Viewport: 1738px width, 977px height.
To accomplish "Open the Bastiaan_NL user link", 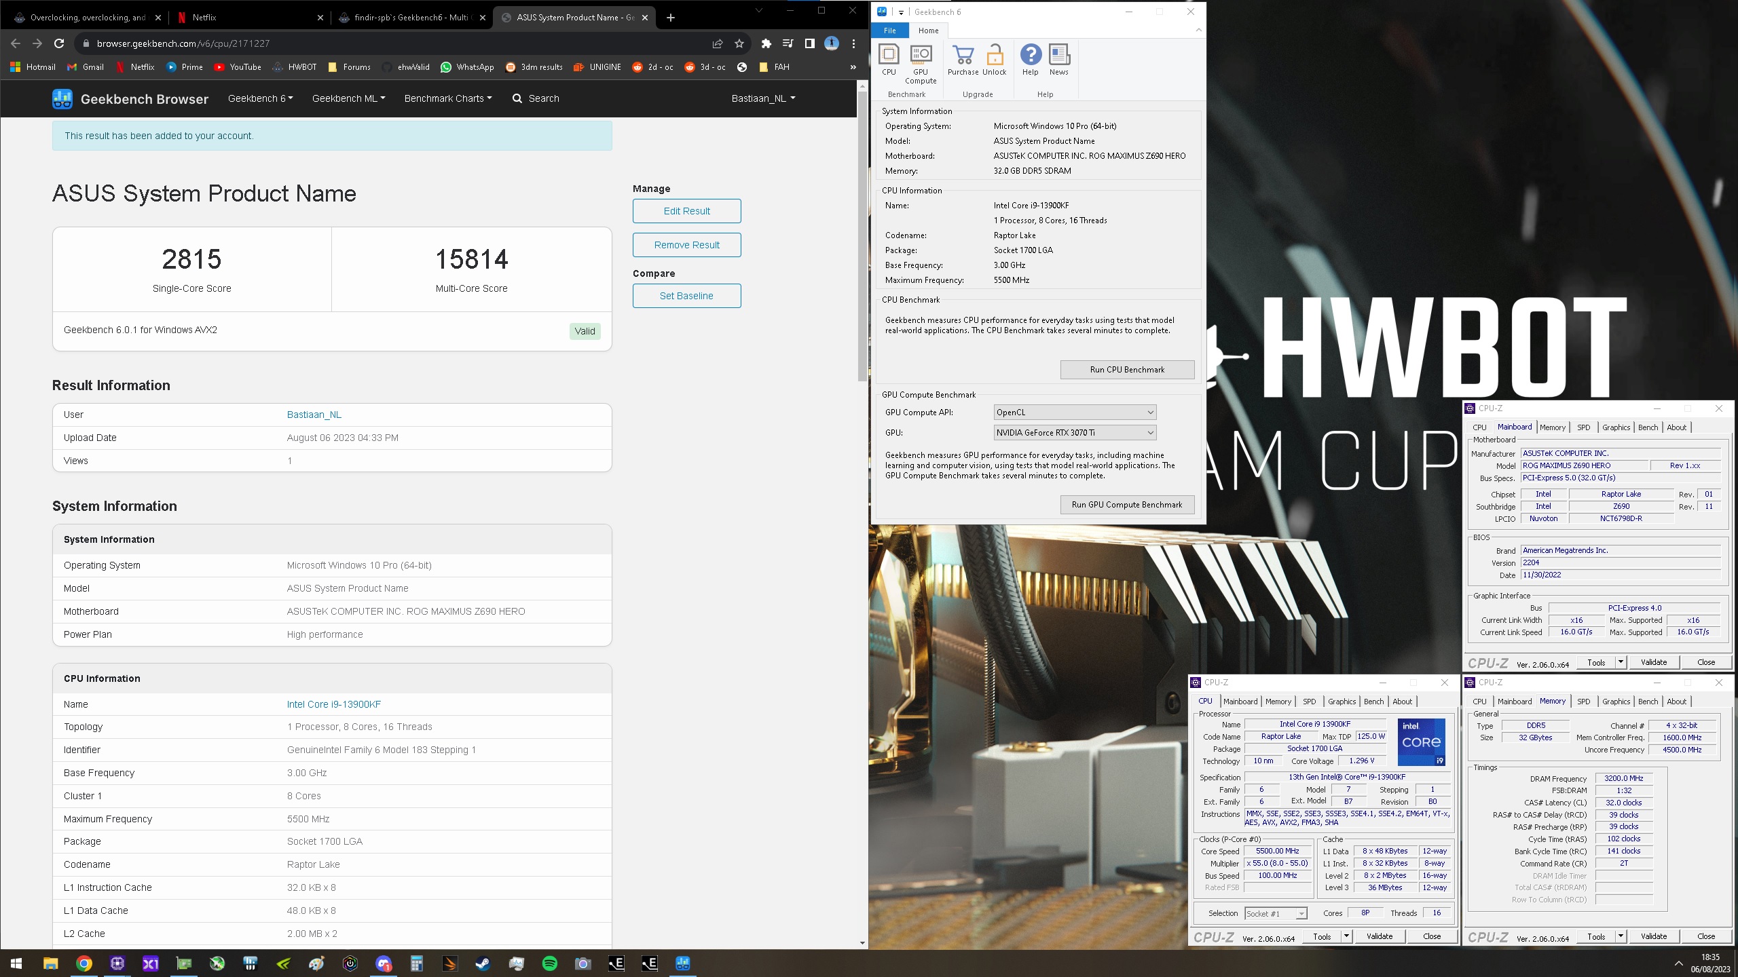I will coord(314,415).
